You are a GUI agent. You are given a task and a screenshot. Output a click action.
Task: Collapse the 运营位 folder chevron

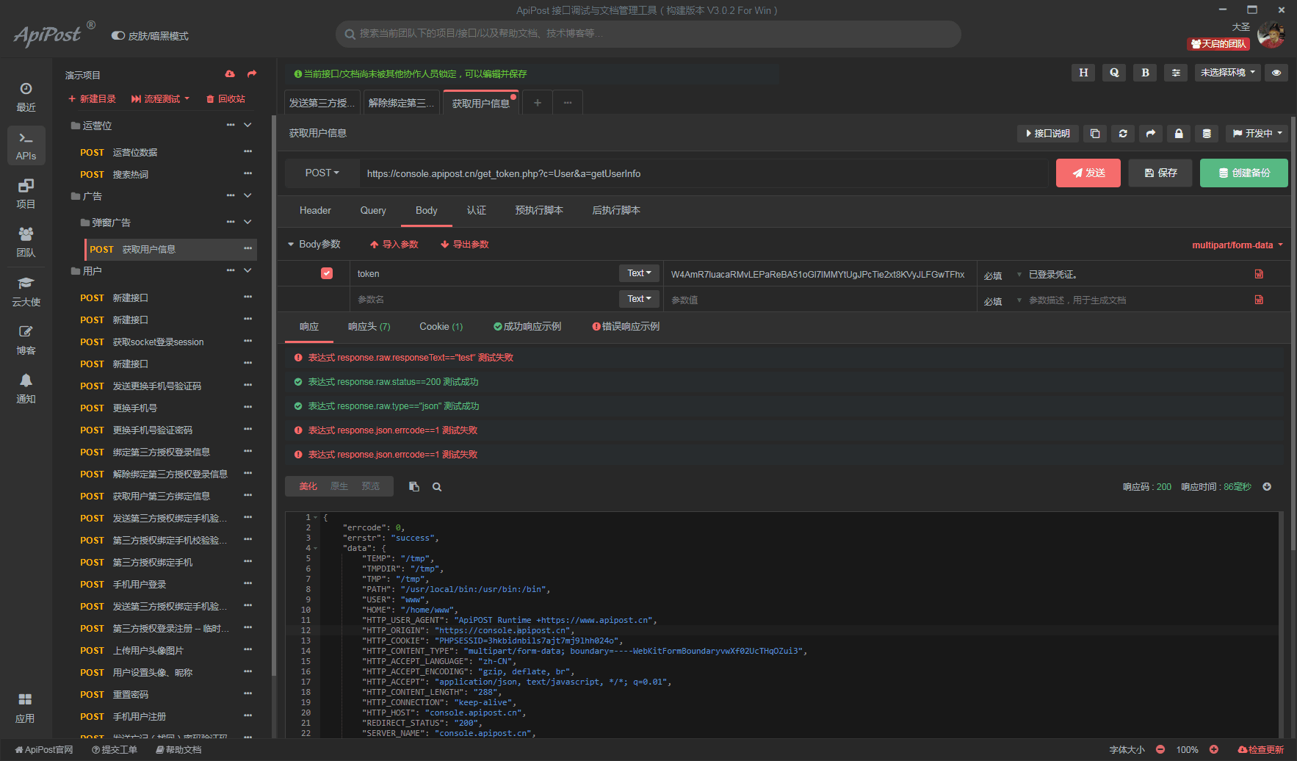[248, 126]
